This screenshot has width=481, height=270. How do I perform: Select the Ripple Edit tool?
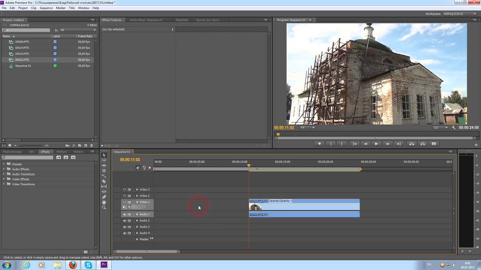(x=104, y=165)
